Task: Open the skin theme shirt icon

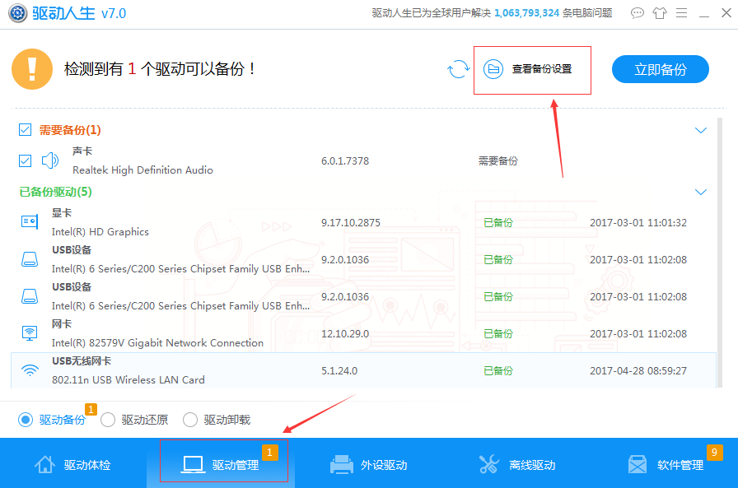Action: pyautogui.click(x=659, y=13)
